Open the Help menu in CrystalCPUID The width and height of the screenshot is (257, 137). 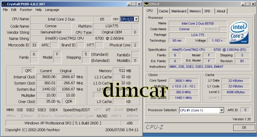click(x=38, y=10)
